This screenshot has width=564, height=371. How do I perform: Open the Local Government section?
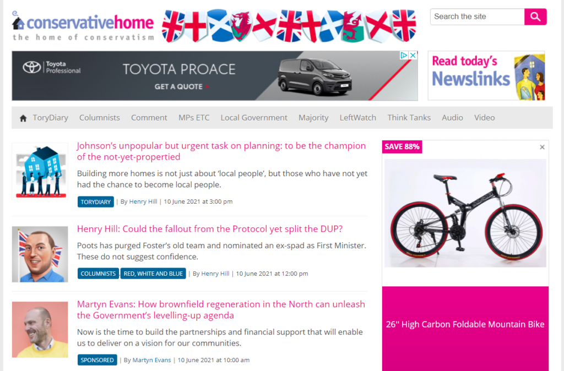254,118
